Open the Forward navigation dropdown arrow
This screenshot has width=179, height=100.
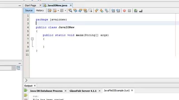tap(65, 11)
